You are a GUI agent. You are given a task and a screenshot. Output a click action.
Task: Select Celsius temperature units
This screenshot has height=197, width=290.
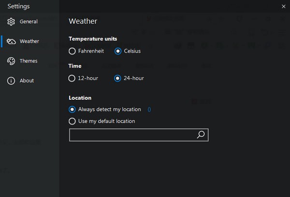click(118, 51)
